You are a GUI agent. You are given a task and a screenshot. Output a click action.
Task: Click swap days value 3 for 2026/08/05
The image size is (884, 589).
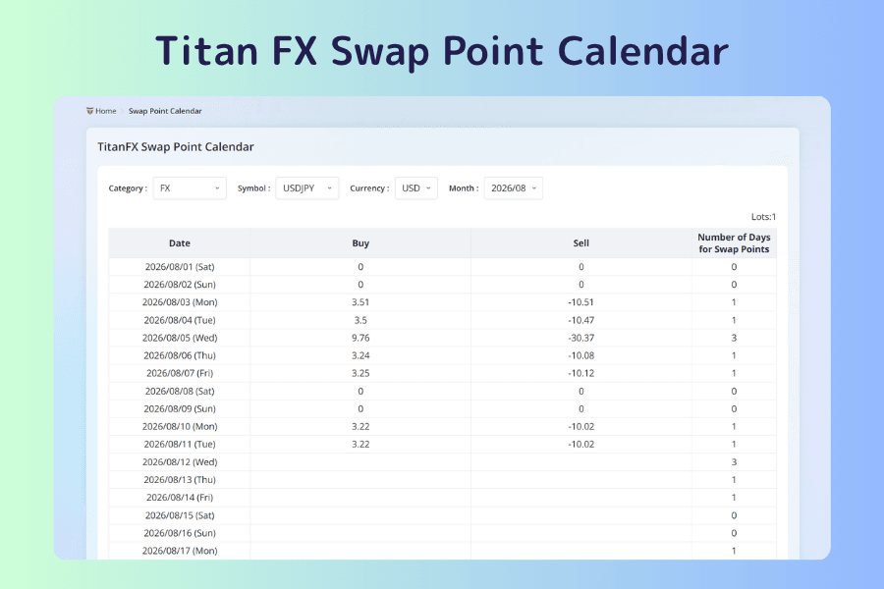(734, 338)
